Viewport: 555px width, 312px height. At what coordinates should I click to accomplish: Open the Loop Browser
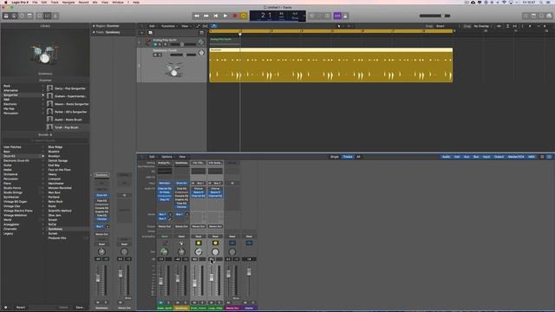coord(541,16)
